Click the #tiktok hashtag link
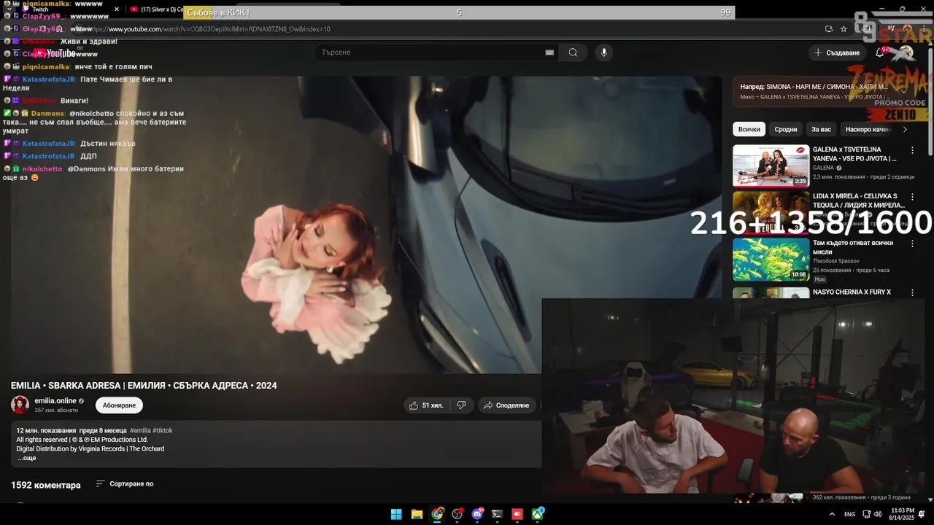Screen dimensions: 934x525 [x=163, y=431]
